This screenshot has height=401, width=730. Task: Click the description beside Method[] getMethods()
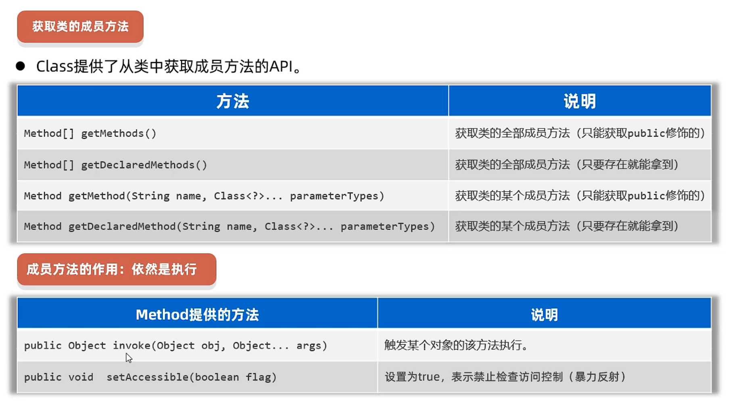pos(580,133)
